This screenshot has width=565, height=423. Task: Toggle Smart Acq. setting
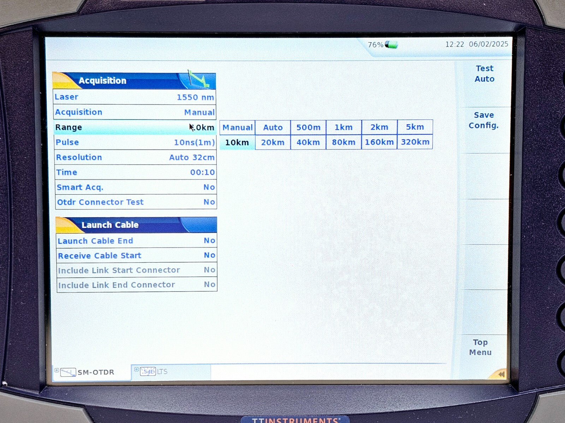pyautogui.click(x=136, y=187)
